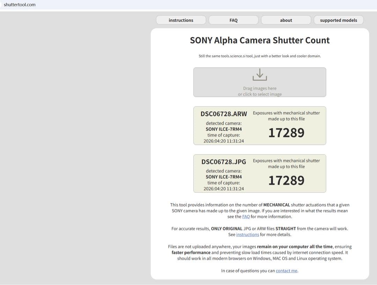Image resolution: width=377 pixels, height=285 pixels.
Task: Follow the FAQ link in the description
Action: click(246, 217)
